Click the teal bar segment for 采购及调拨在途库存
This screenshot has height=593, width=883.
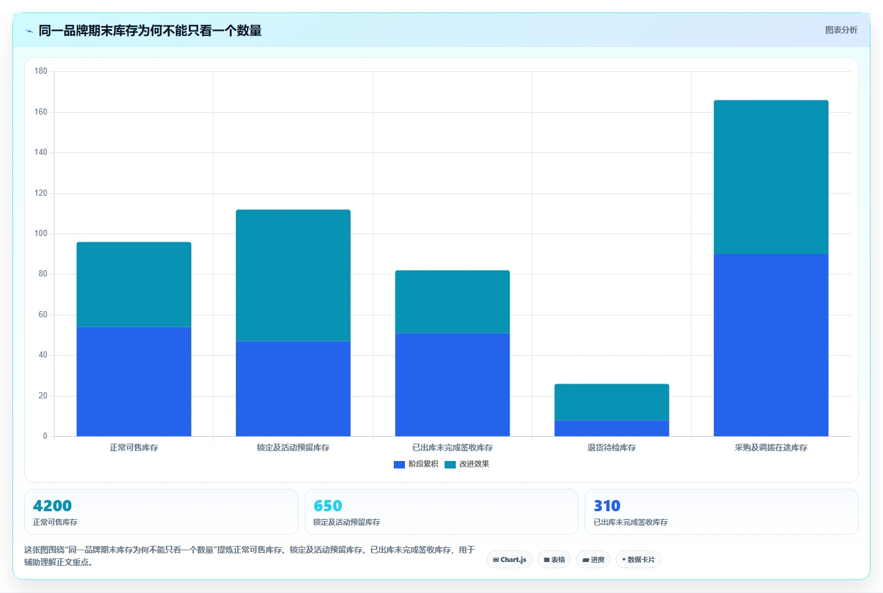[x=771, y=177]
